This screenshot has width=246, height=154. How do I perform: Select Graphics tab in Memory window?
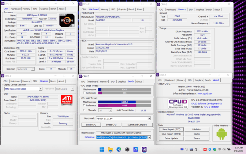[x=200, y=10]
